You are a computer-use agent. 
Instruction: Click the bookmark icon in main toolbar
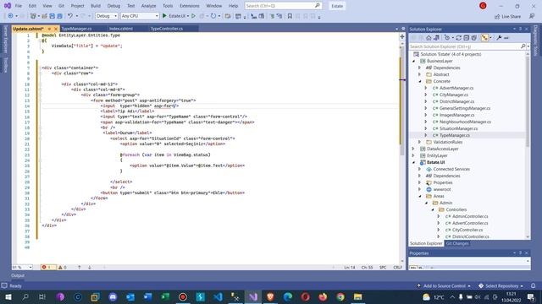(x=290, y=16)
